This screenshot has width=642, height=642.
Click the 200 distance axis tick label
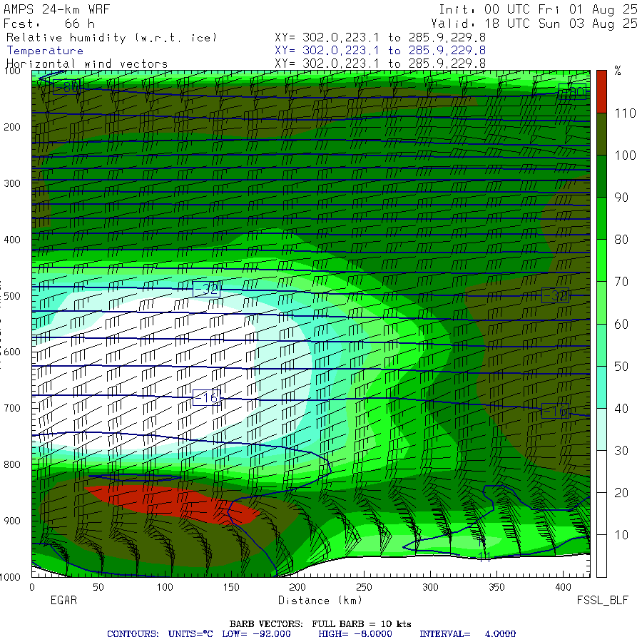coord(297,588)
